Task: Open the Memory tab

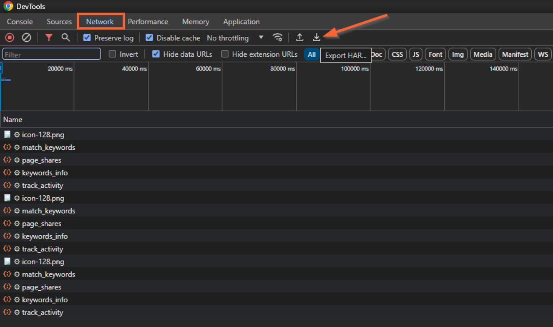Action: (x=195, y=22)
